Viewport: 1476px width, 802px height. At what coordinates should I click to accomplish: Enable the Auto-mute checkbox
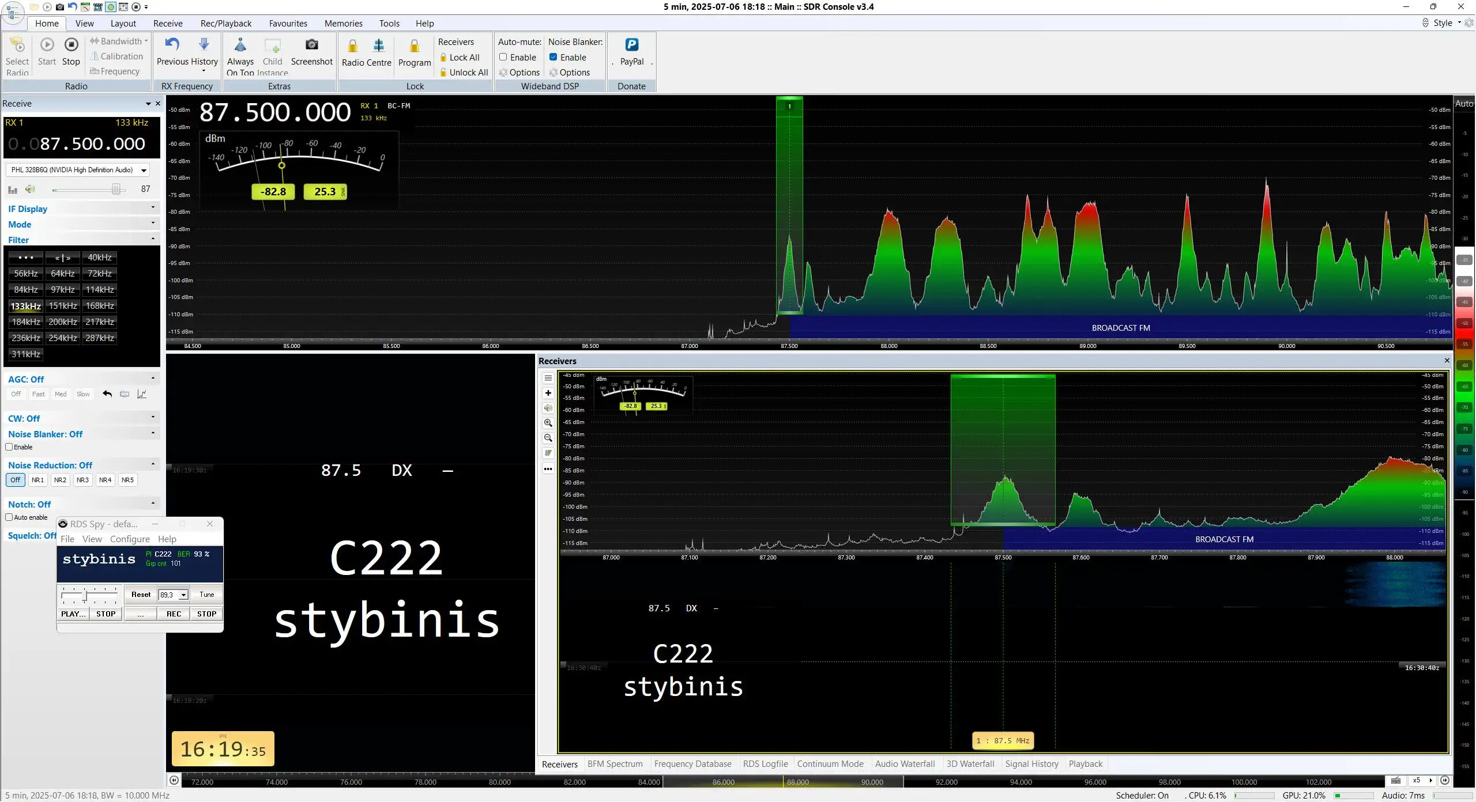(x=503, y=57)
